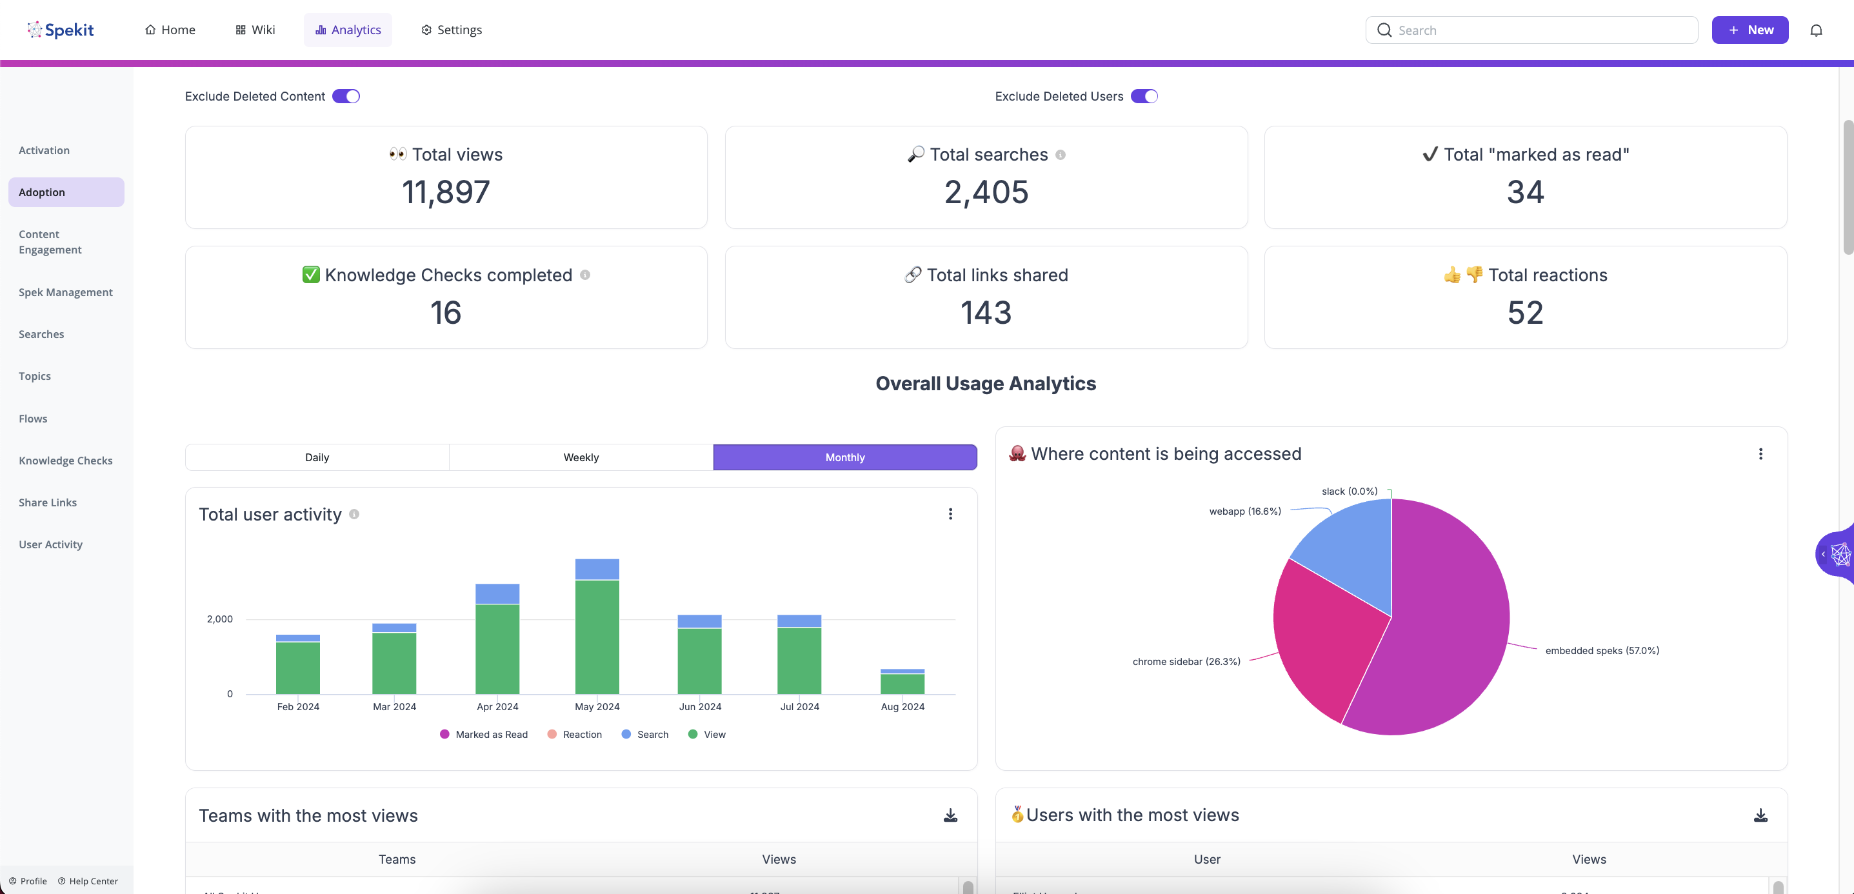Image resolution: width=1854 pixels, height=894 pixels.
Task: Open the Home nav item
Action: [170, 30]
